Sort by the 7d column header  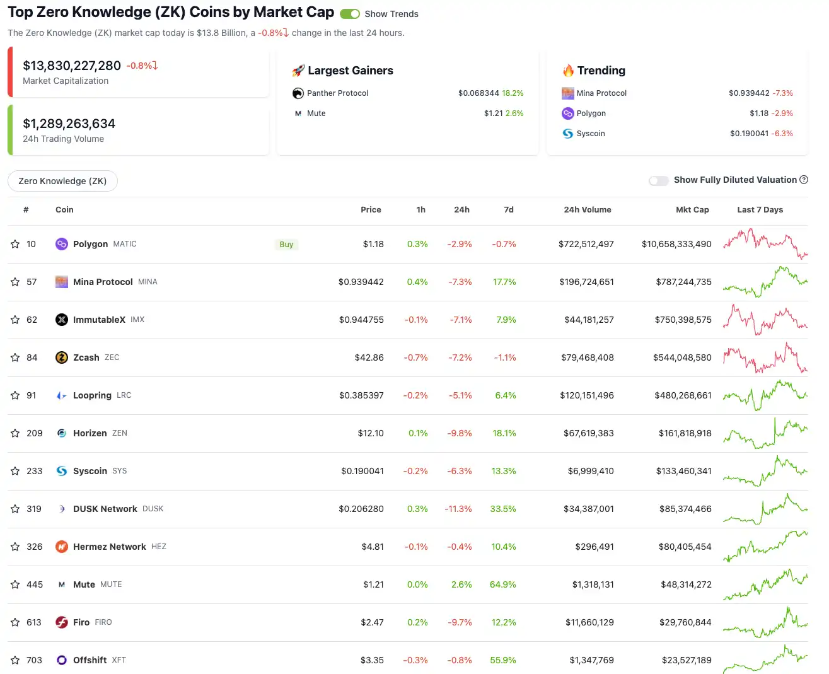(x=509, y=210)
